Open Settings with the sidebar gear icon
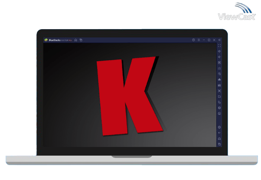The image size is (261, 180). [x=219, y=127]
